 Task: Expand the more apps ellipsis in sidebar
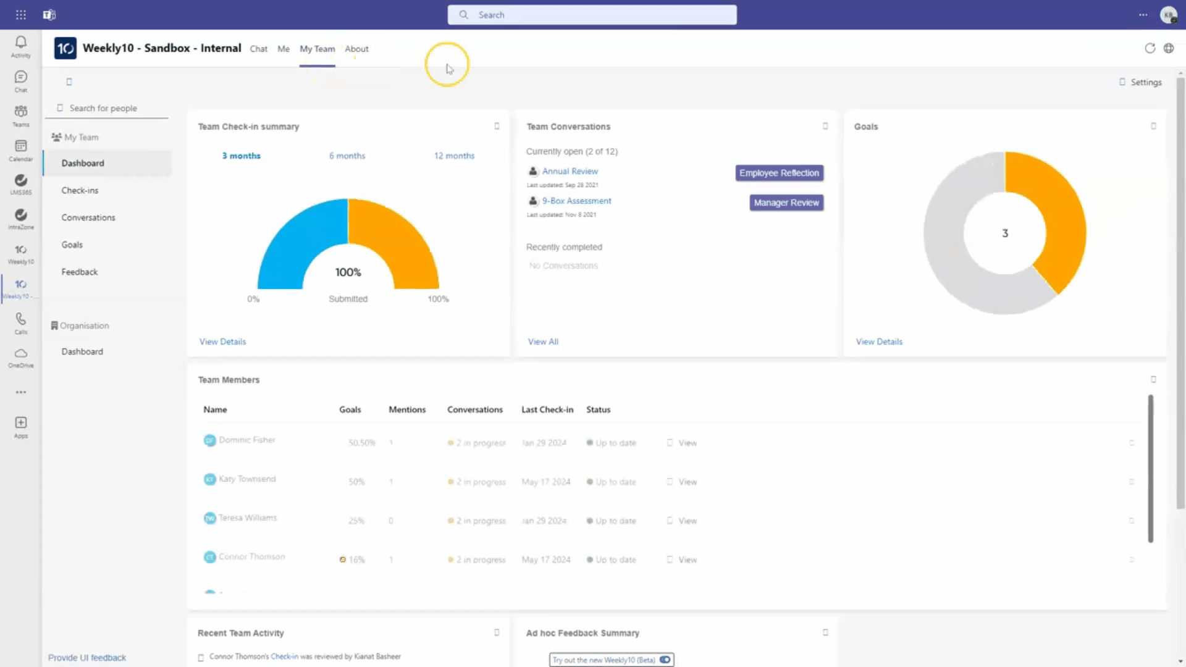coord(21,392)
